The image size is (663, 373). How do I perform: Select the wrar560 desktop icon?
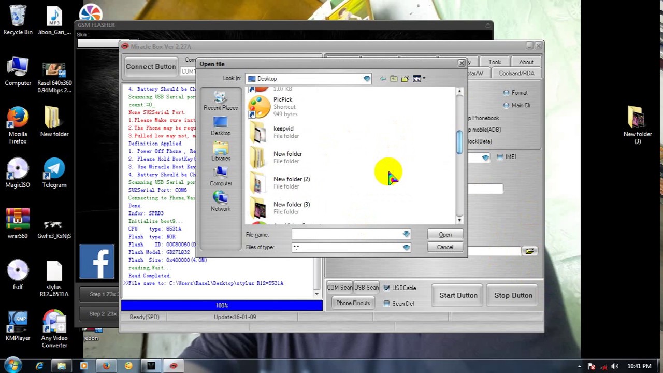[18, 224]
